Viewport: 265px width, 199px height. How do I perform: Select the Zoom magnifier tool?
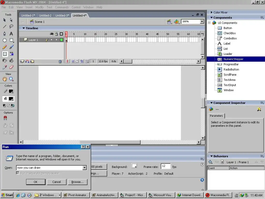11,79
